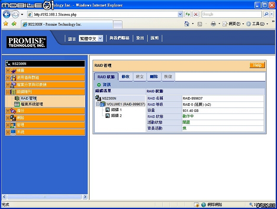This screenshot has width=277, height=209.
Task: Expand the file sharing and printer section plus box
Action: point(8,85)
